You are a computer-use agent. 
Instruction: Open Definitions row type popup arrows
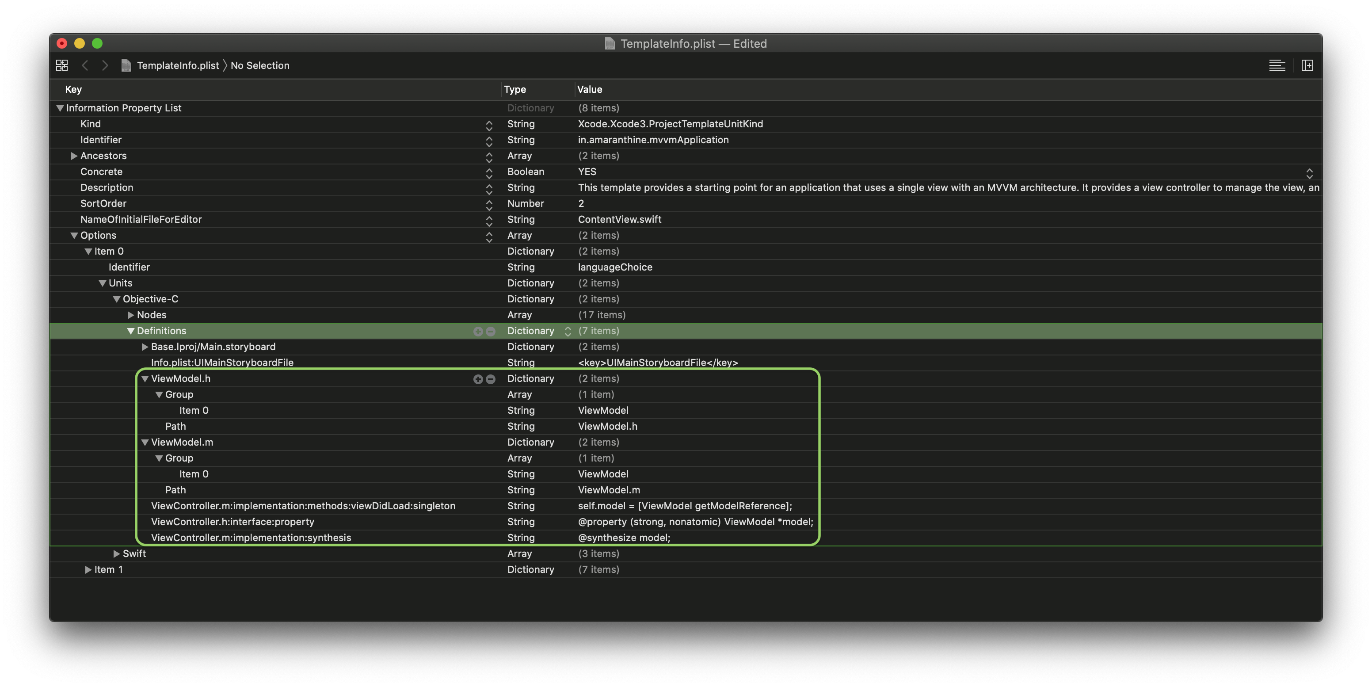tap(568, 331)
